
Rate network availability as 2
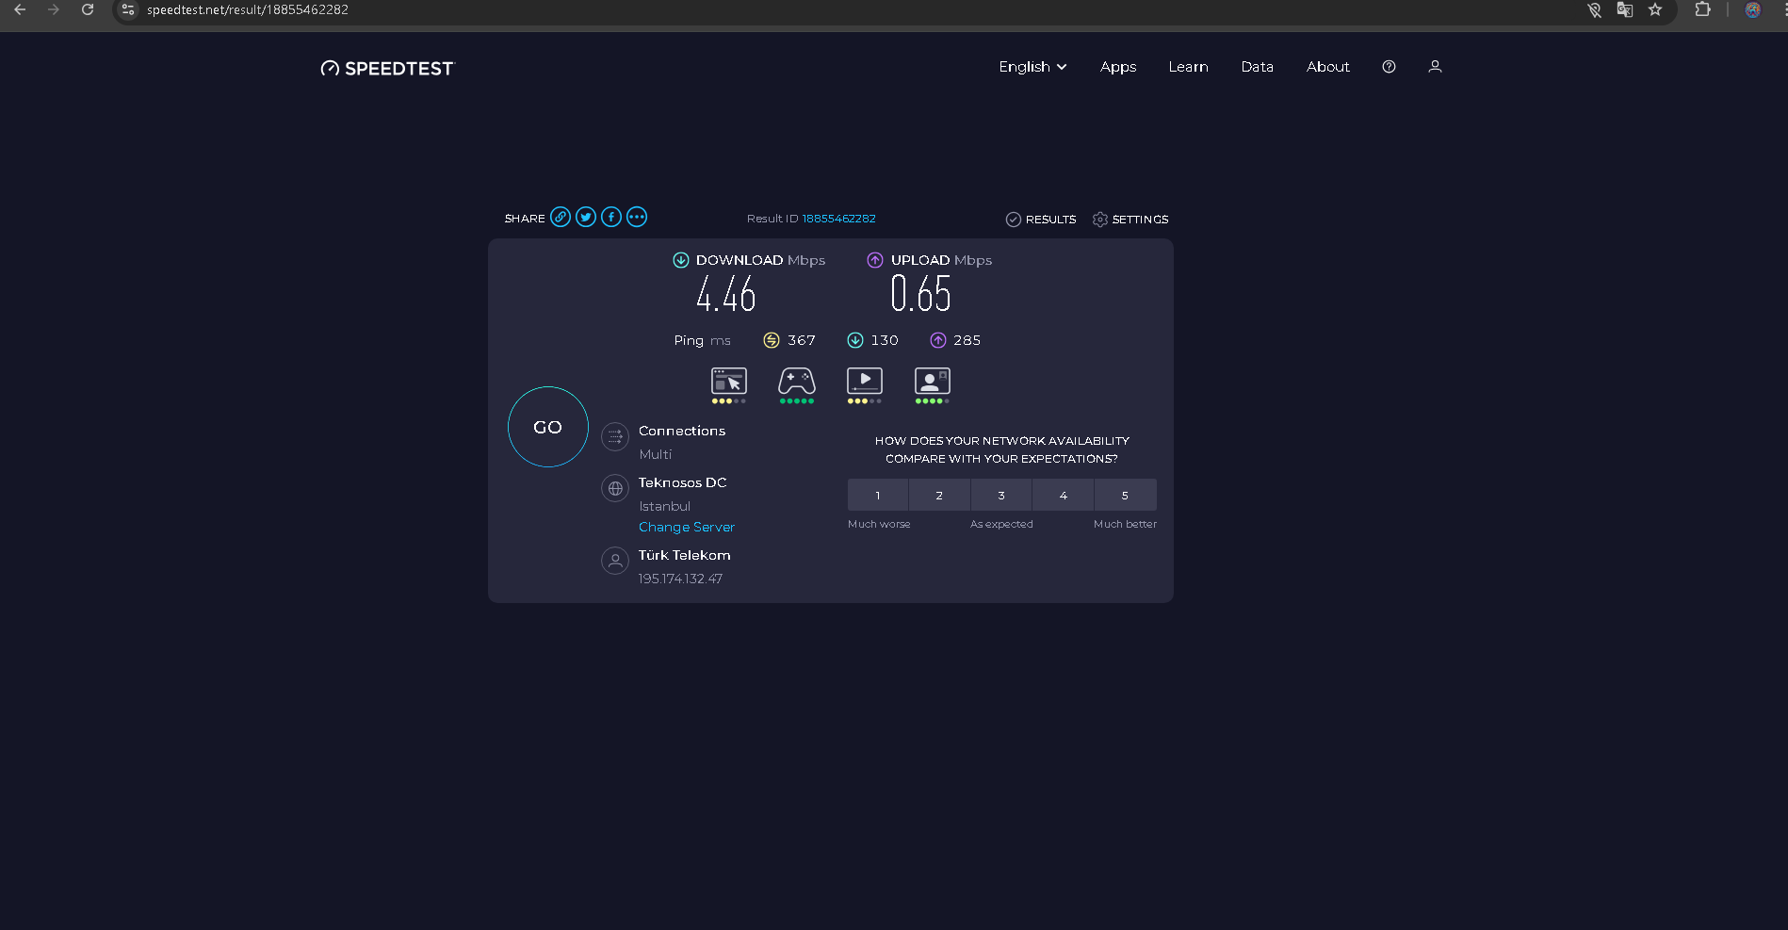tap(939, 495)
